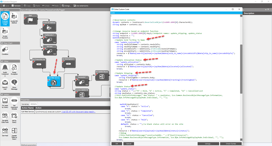The image size is (272, 146).
Task: Click Paste in the toolbar
Action: pos(36,6)
